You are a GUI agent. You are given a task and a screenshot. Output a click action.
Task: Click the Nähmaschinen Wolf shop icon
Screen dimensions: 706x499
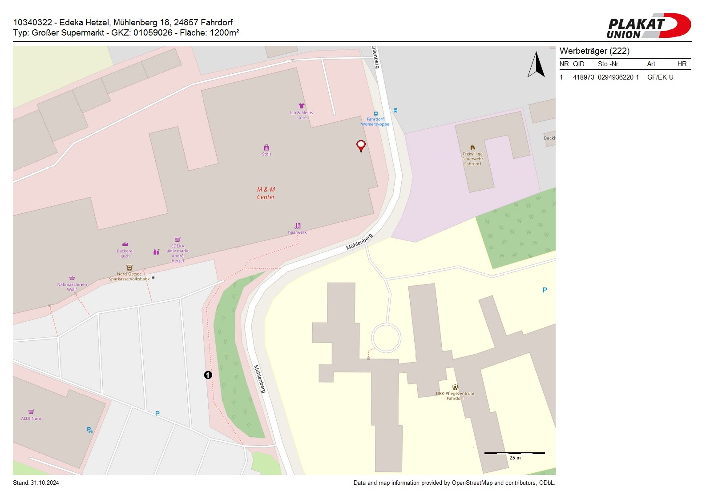pos(72,278)
